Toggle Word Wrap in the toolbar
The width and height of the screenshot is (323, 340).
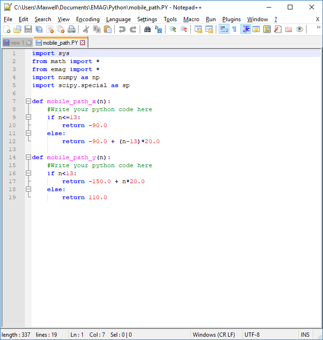point(223,29)
